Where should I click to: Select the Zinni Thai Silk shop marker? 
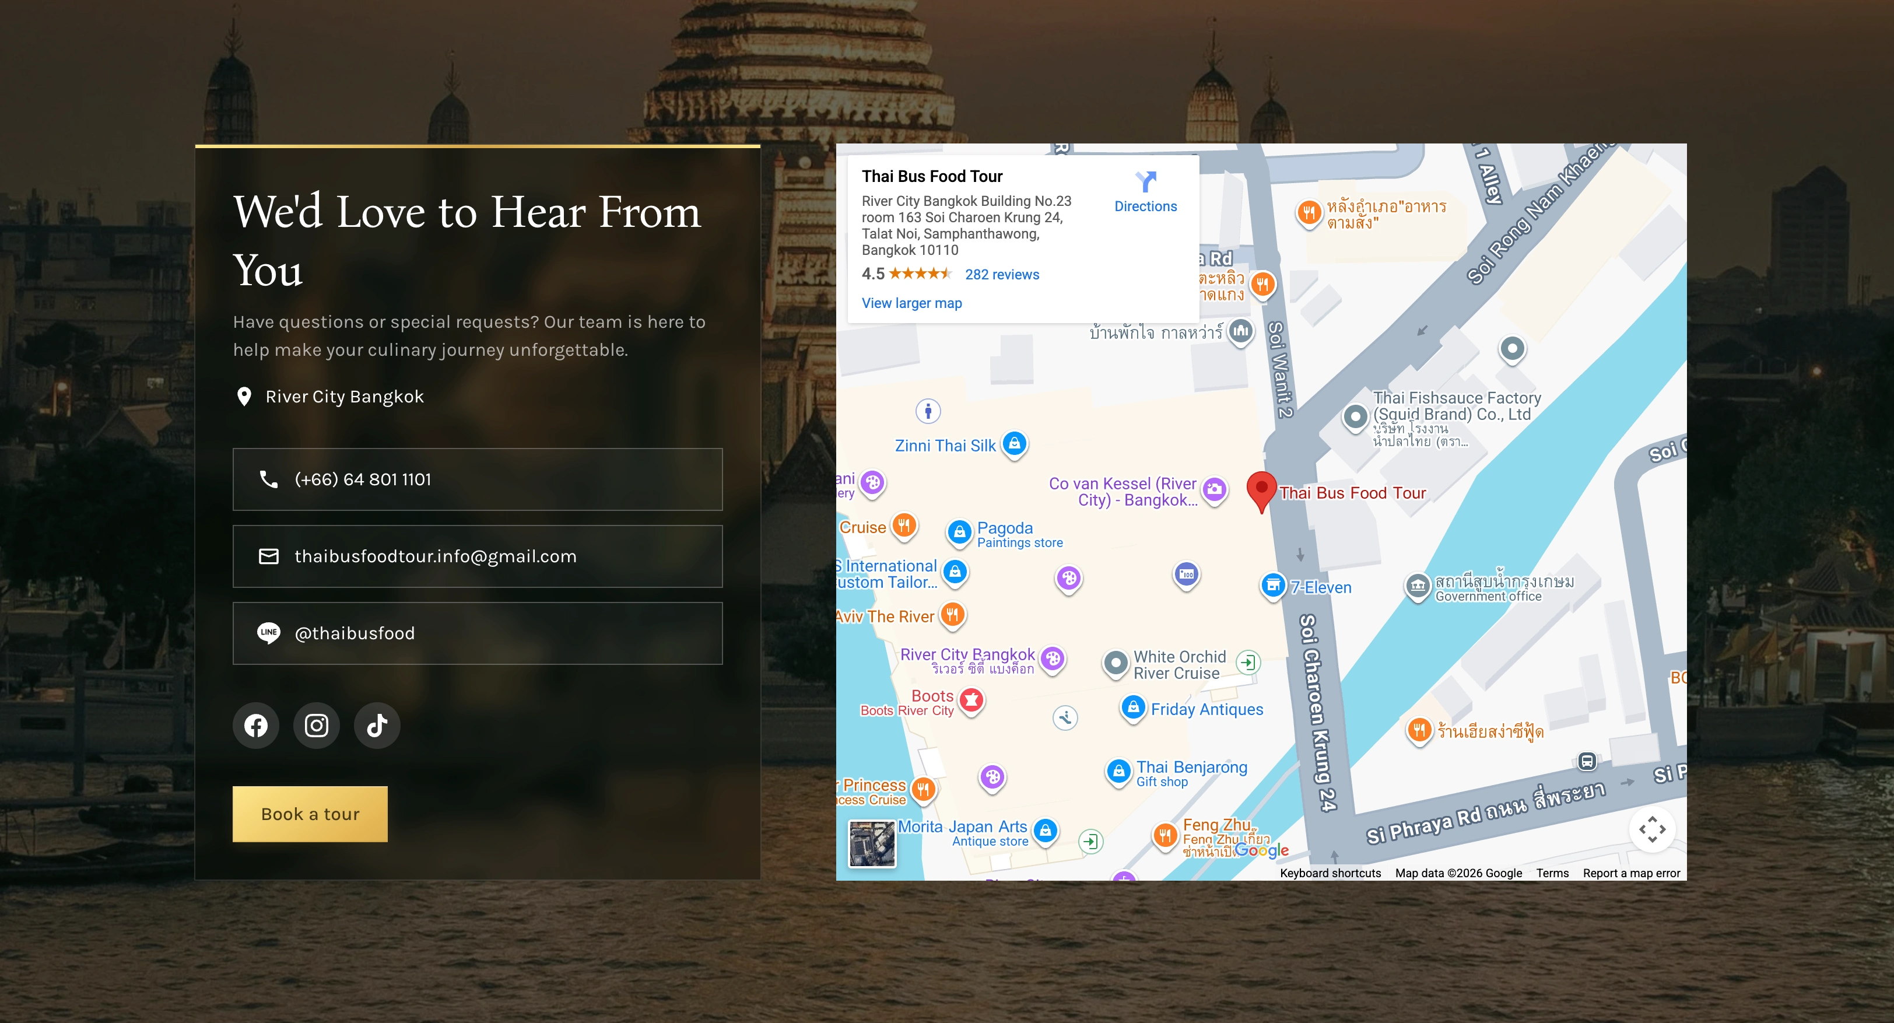click(1015, 443)
